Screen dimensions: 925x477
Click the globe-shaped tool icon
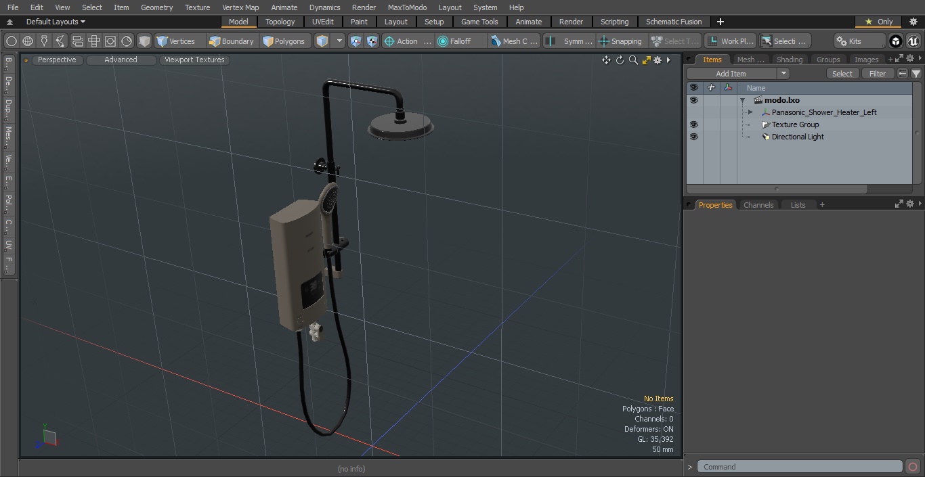click(28, 41)
